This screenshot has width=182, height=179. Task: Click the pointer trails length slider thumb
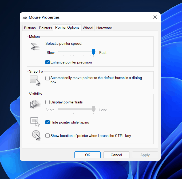[x=94, y=109]
